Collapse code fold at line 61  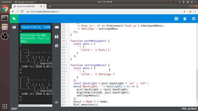pyautogui.click(x=66, y=87)
